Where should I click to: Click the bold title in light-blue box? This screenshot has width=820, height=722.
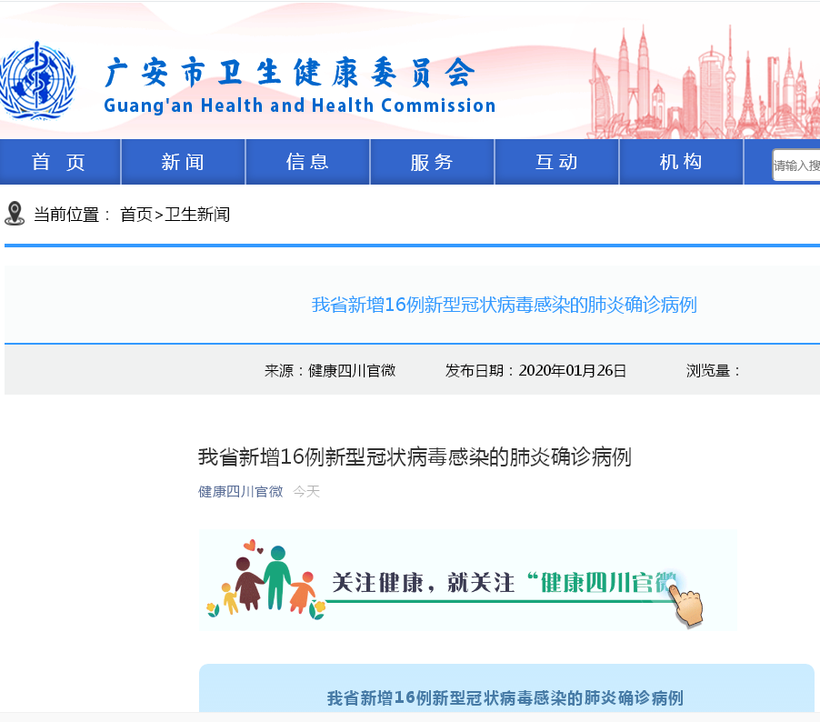click(505, 698)
